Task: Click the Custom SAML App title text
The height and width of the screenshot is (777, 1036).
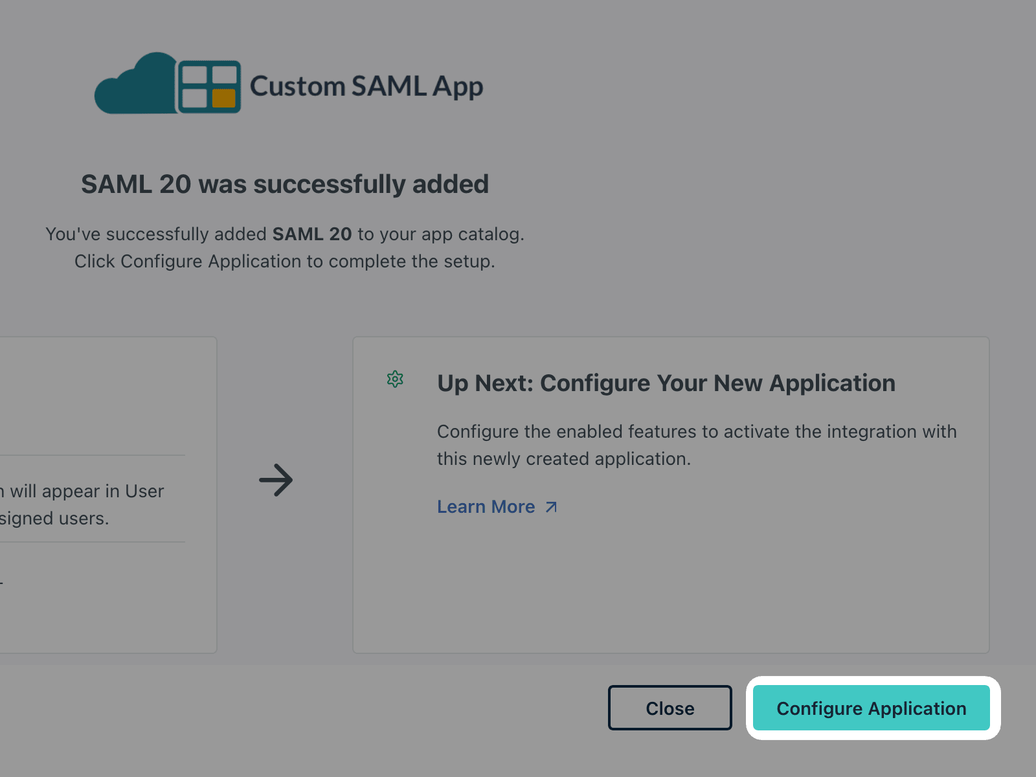Action: (x=366, y=87)
